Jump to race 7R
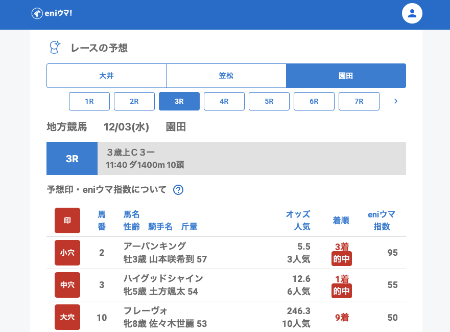The height and width of the screenshot is (332, 450). 359,101
